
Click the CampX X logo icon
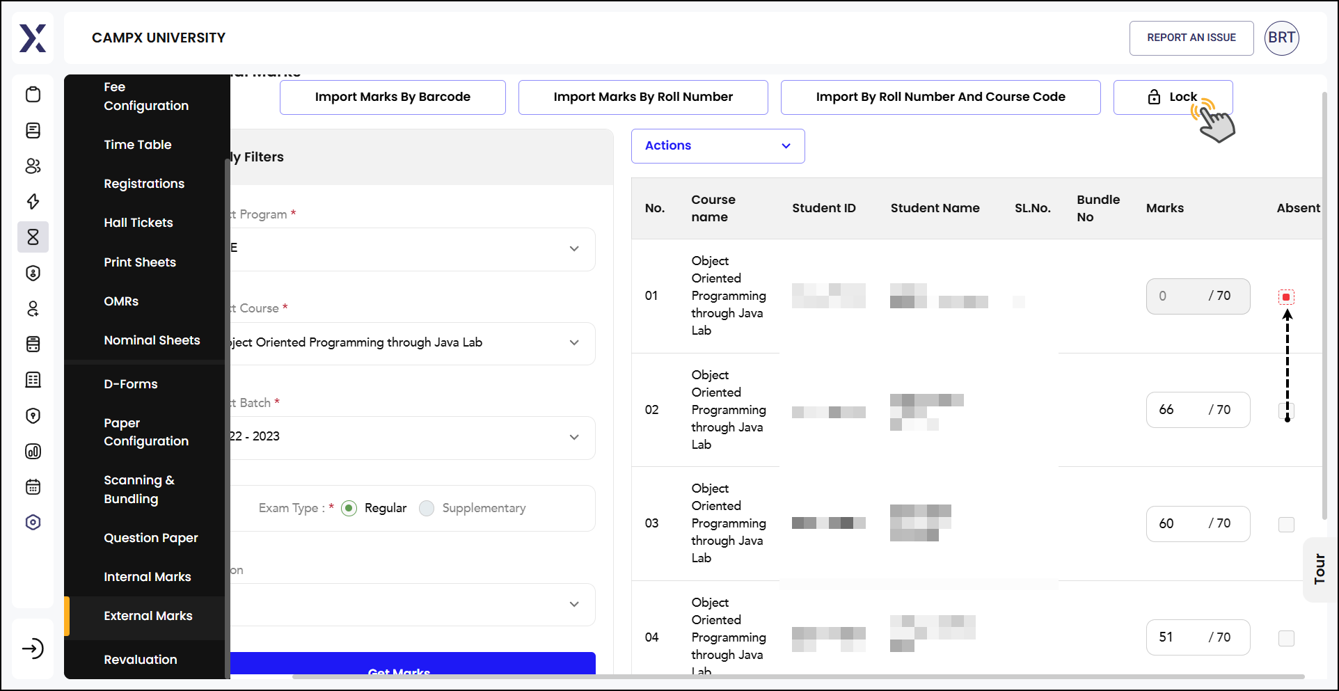point(33,38)
